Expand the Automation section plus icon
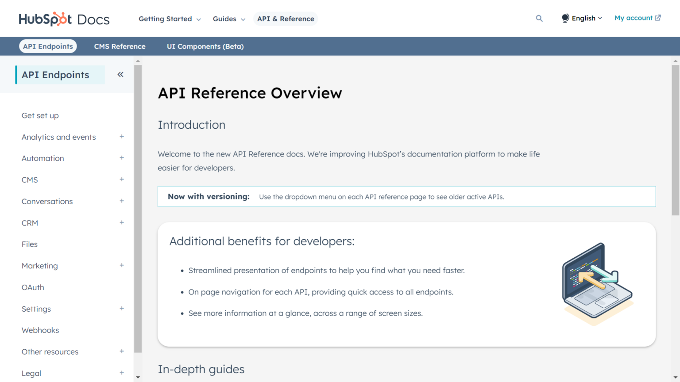 (122, 158)
